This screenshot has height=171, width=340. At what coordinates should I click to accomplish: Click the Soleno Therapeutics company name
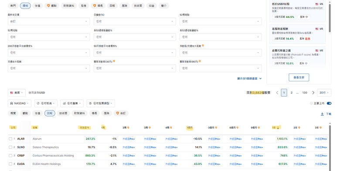pyautogui.click(x=45, y=147)
